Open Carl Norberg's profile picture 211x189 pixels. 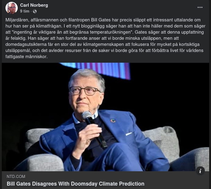(x=12, y=8)
